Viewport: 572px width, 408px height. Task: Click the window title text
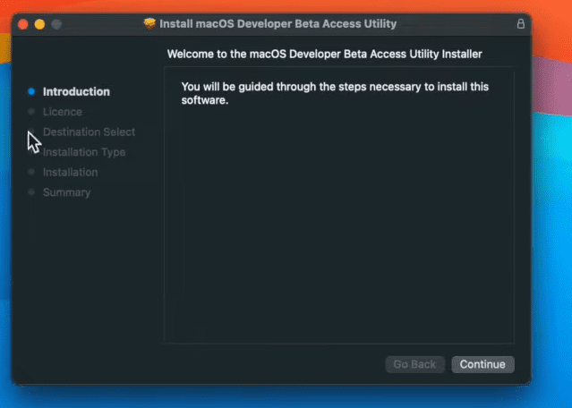(278, 23)
